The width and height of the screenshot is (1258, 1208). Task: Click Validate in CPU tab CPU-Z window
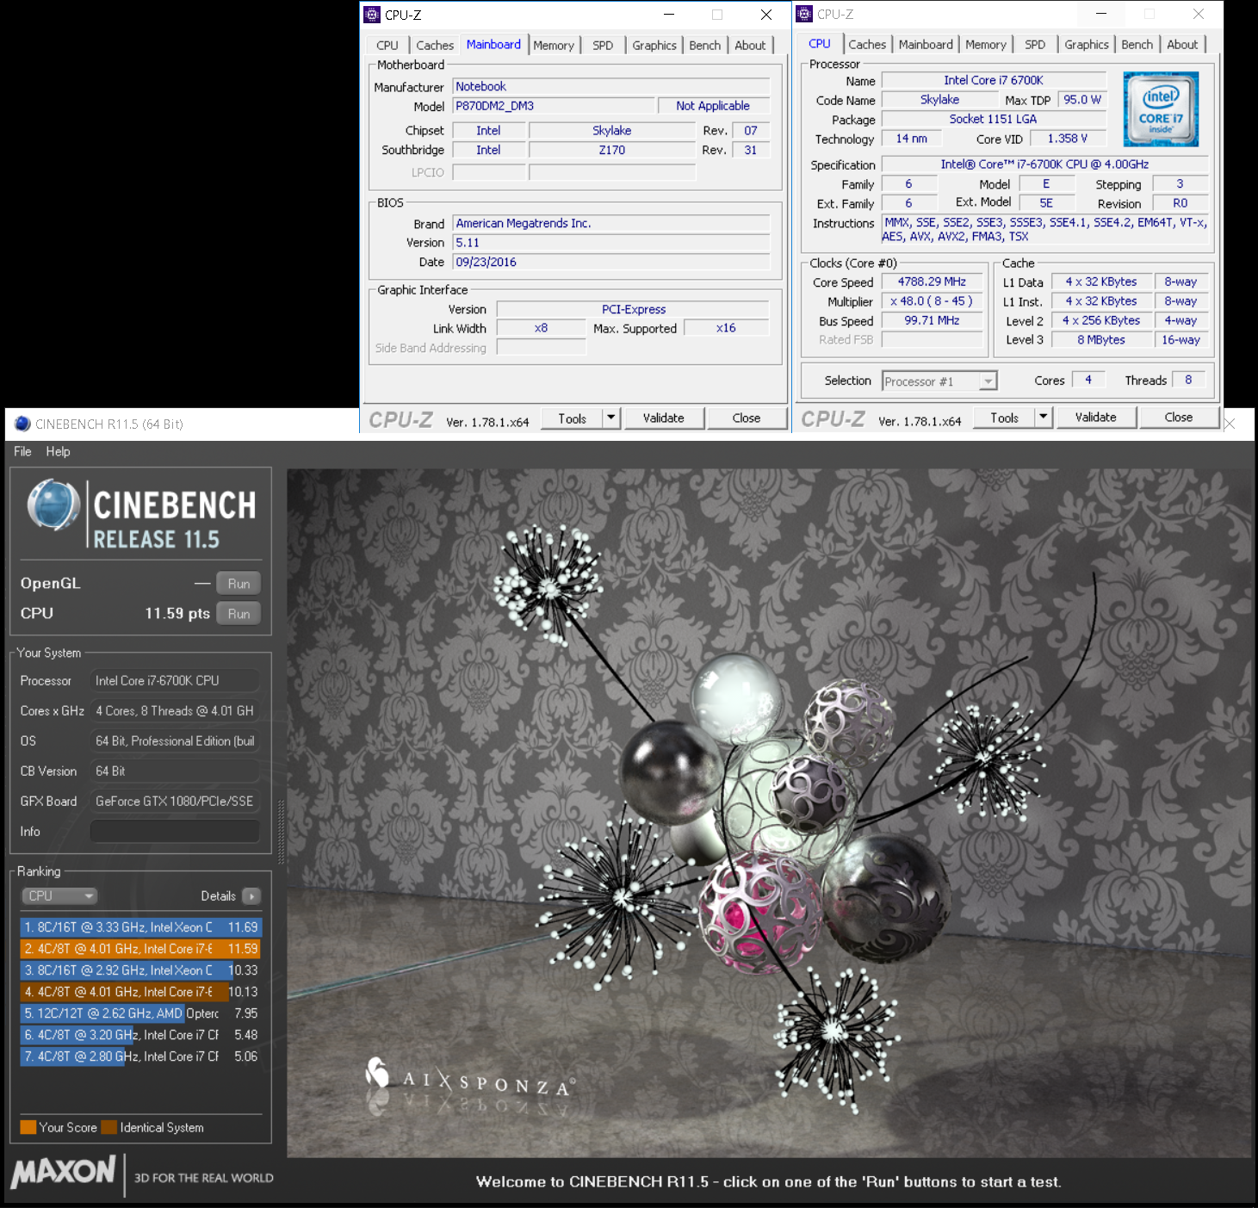click(1096, 417)
